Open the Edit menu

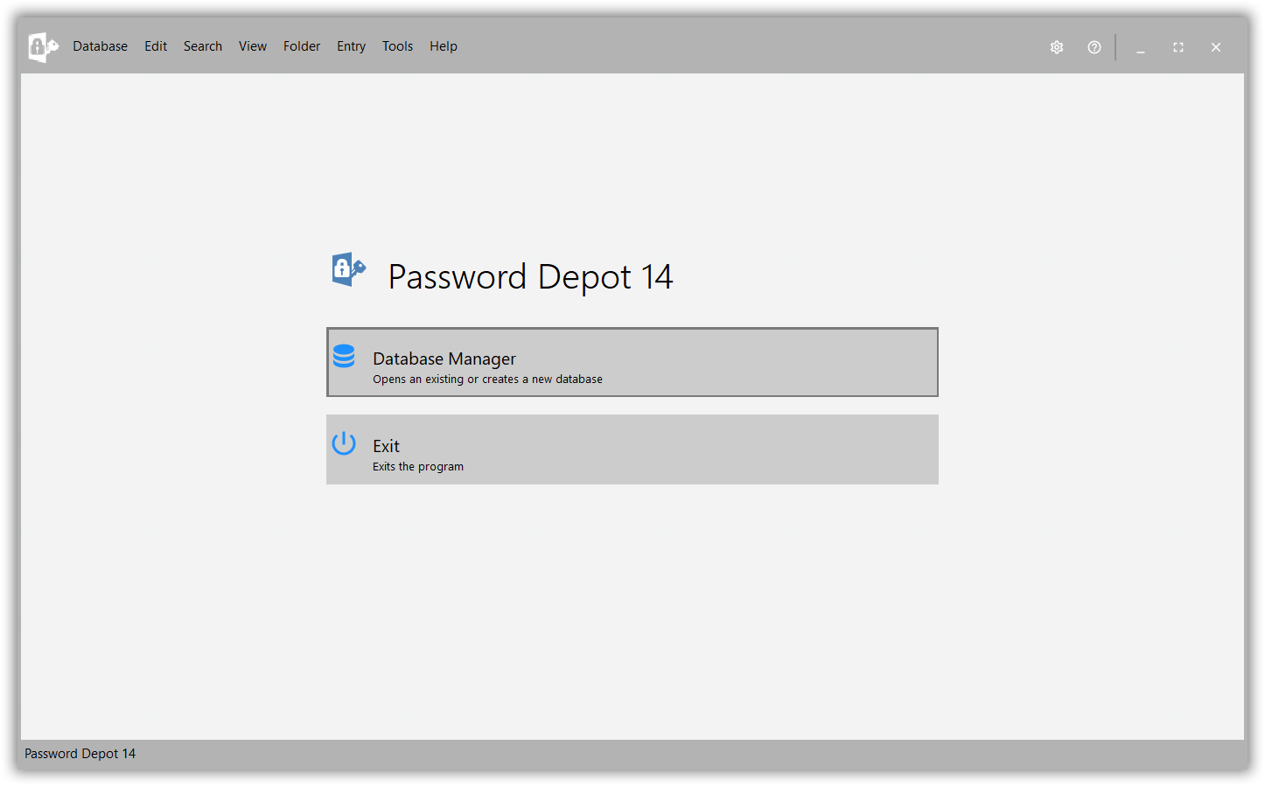[156, 46]
